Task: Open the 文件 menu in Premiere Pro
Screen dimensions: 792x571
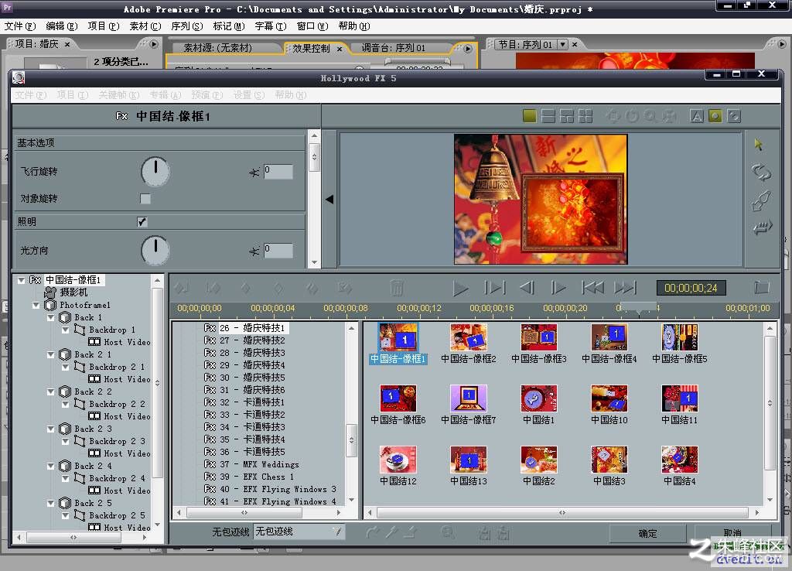Action: pyautogui.click(x=19, y=26)
